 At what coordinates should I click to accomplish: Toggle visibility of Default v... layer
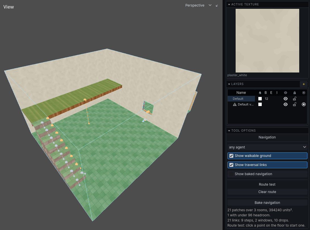(x=286, y=104)
